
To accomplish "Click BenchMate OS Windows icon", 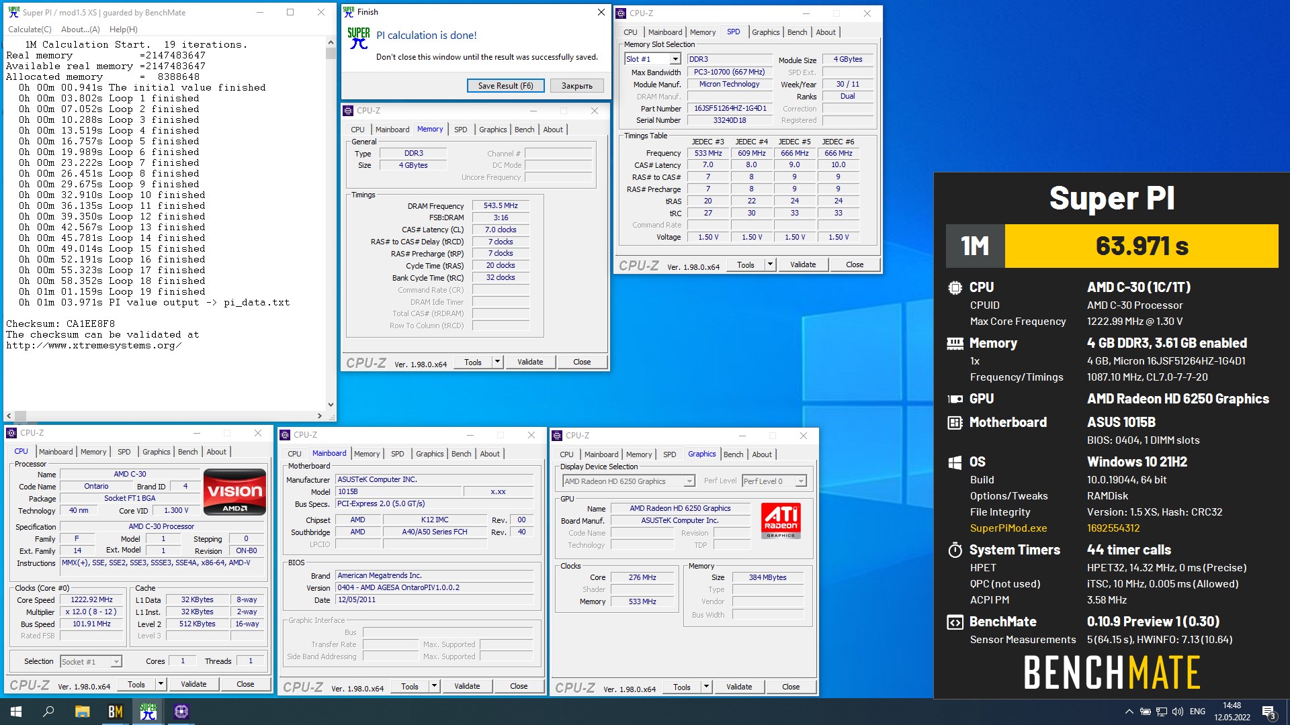I will coord(955,463).
